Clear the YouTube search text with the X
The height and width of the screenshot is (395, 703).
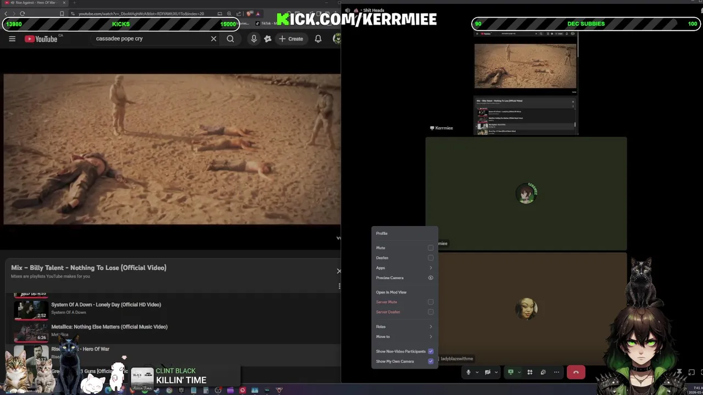pos(214,39)
